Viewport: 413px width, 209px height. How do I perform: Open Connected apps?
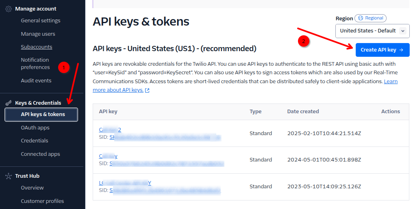pos(40,154)
